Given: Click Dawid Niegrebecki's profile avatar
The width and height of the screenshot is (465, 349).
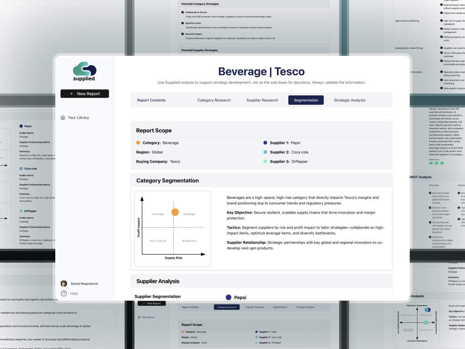Looking at the screenshot, I should point(64,283).
